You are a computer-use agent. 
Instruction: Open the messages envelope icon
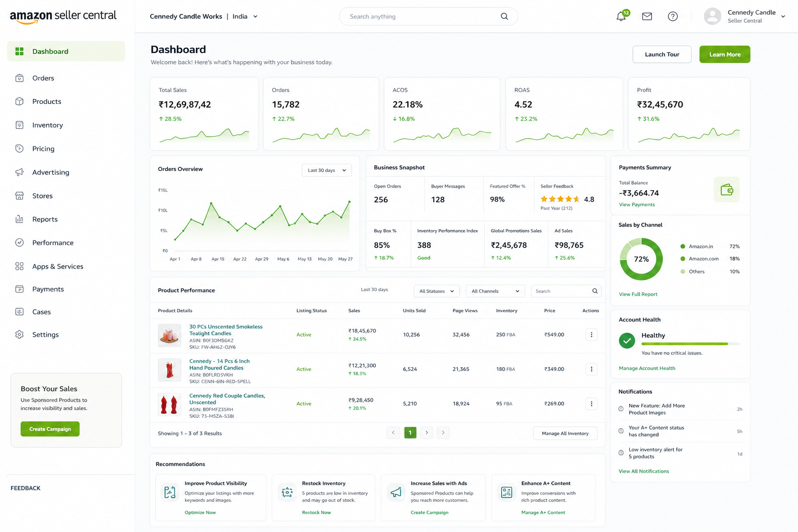(x=647, y=17)
